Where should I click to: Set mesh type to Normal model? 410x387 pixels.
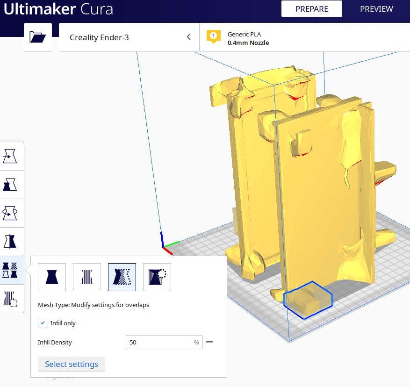52,277
